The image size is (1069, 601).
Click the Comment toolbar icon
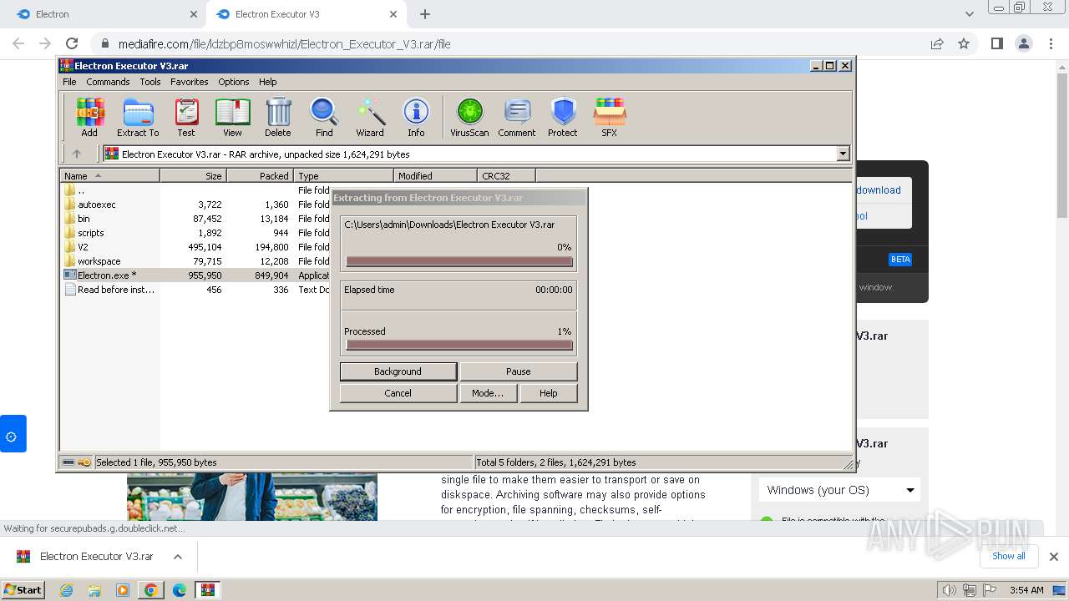pos(517,117)
